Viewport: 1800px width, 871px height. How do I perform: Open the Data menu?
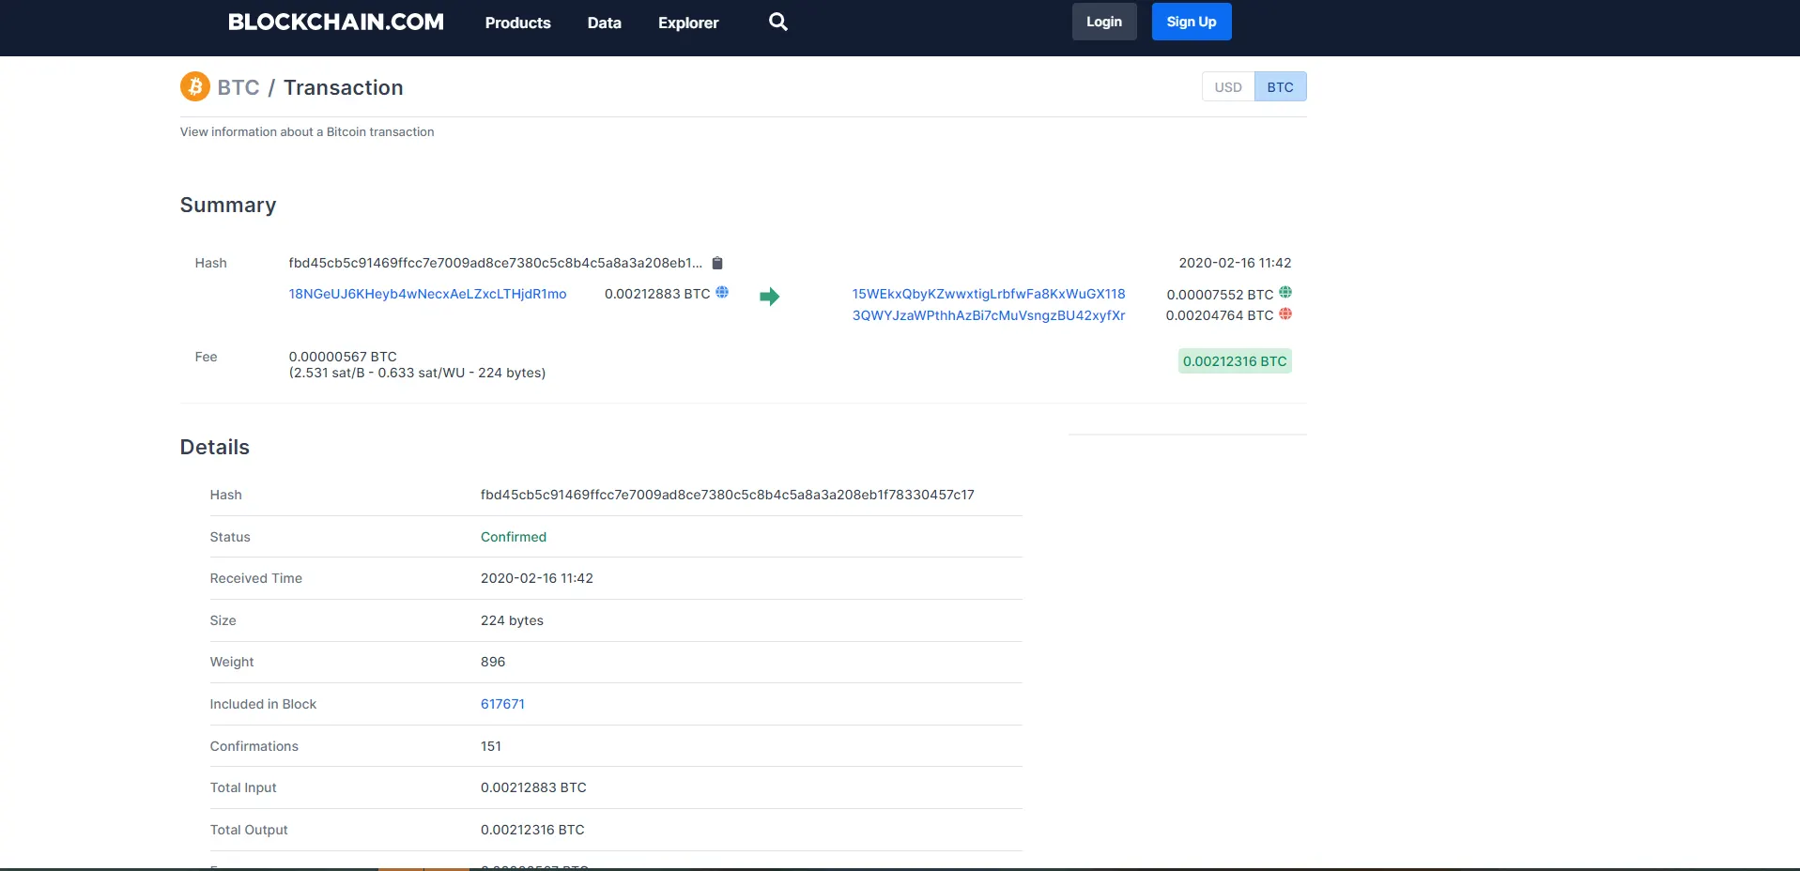[x=604, y=23]
